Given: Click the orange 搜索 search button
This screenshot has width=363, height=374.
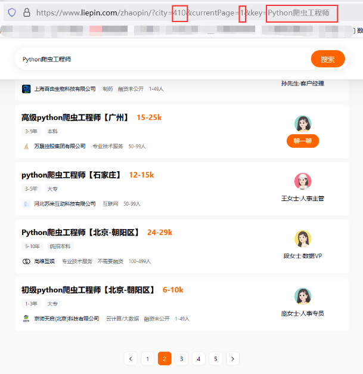Looking at the screenshot, I should coord(328,59).
